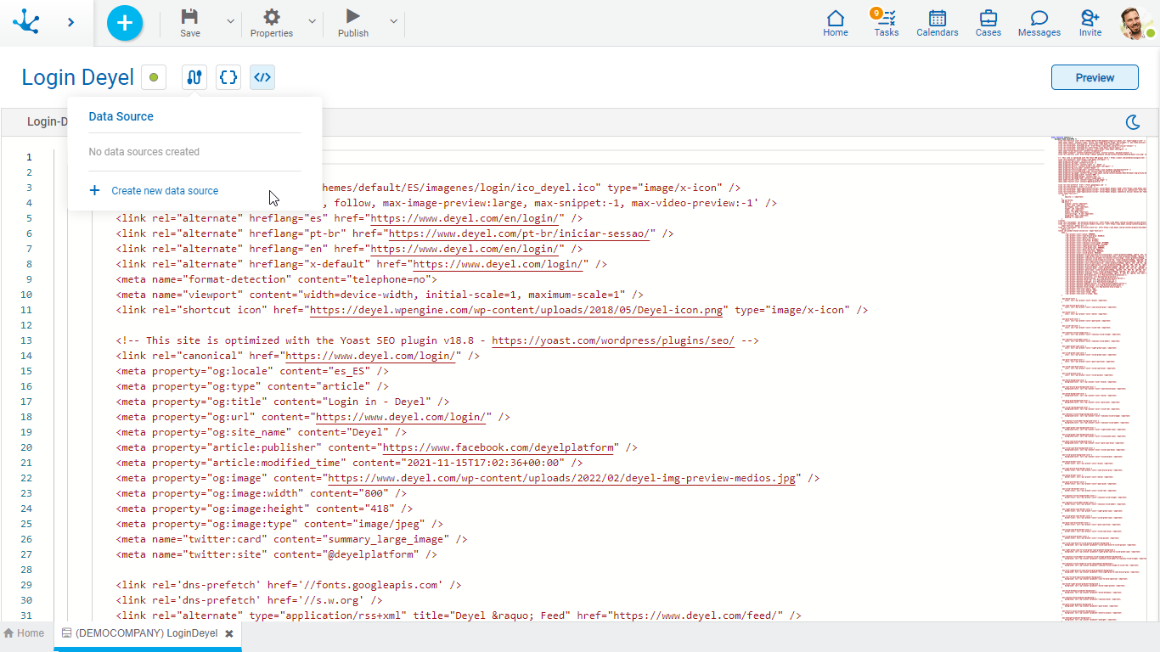
Task: Click the Deyel-icon.png URL on line 11
Action: 516,310
